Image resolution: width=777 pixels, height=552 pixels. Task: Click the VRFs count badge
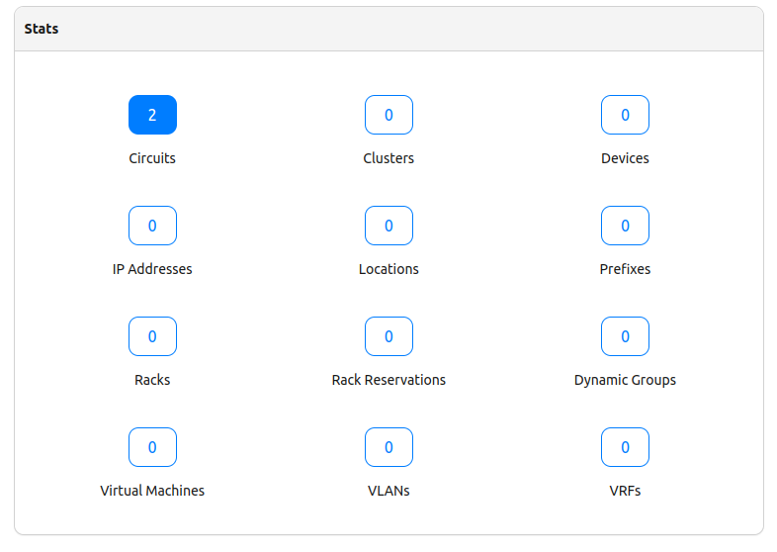coord(625,447)
